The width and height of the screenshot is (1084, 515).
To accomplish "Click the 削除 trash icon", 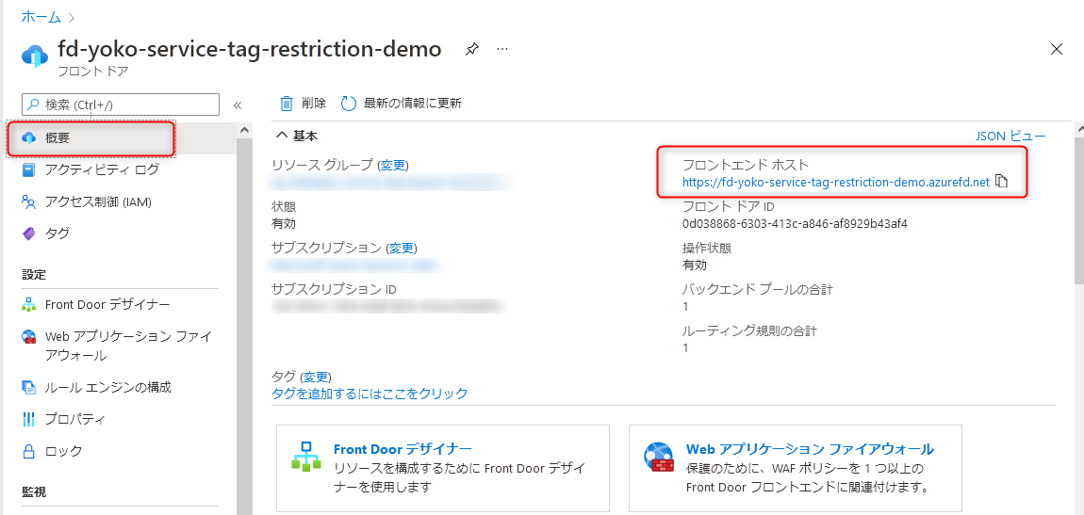I will [x=287, y=104].
